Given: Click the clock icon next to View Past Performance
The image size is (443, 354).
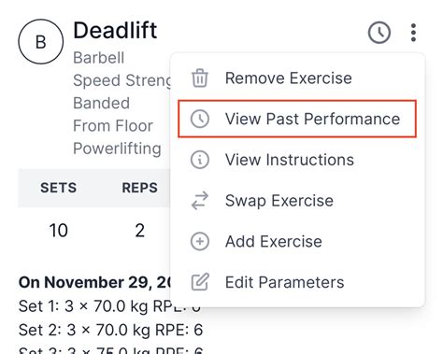Looking at the screenshot, I should tap(199, 119).
